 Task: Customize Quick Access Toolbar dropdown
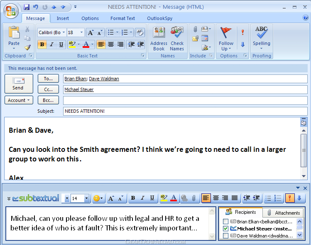tap(76, 7)
